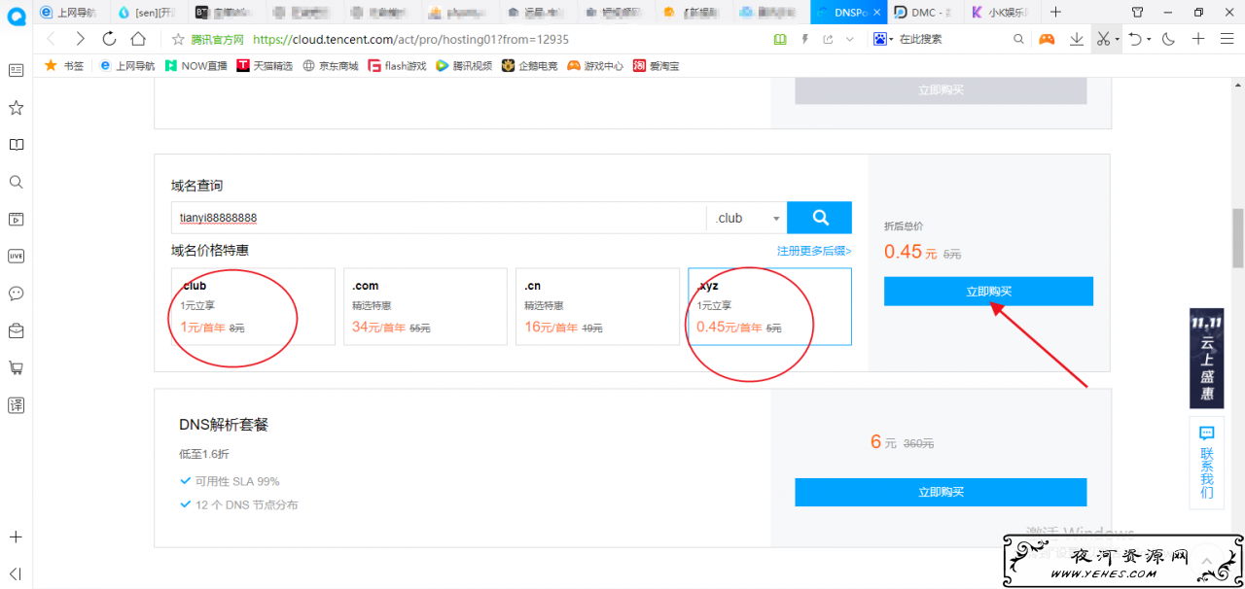Select the .cn domain price card
Image resolution: width=1245 pixels, height=589 pixels.
point(597,306)
